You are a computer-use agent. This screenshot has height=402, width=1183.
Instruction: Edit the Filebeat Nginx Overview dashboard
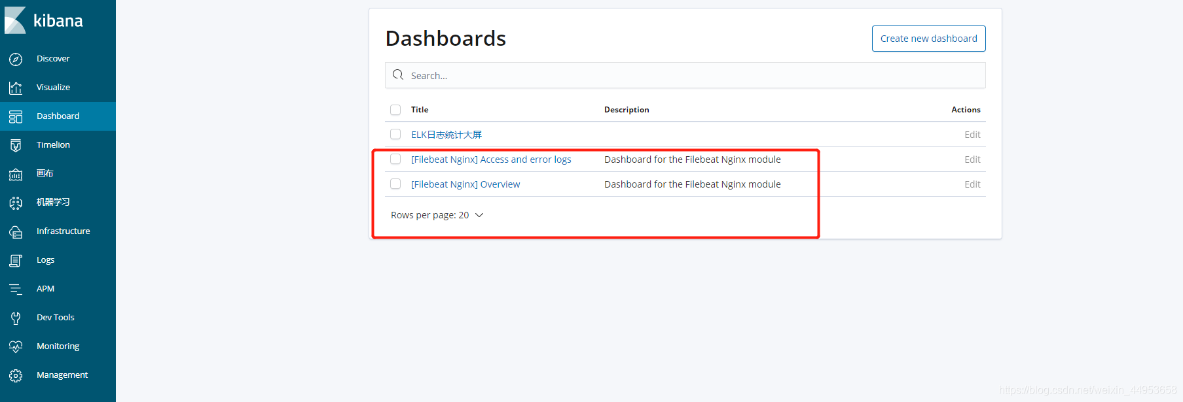tap(972, 184)
